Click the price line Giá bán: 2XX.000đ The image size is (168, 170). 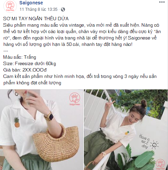[x=25, y=70]
